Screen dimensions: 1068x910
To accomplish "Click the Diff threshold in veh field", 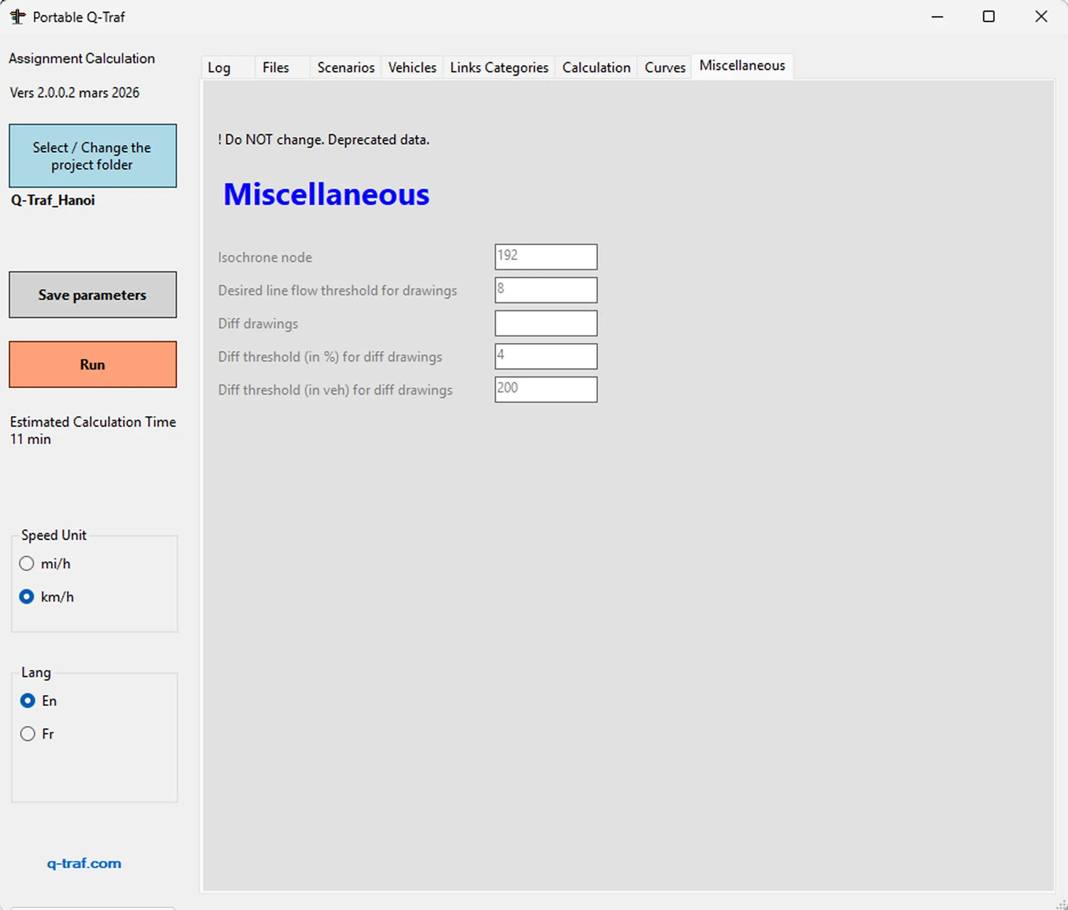I will (546, 389).
